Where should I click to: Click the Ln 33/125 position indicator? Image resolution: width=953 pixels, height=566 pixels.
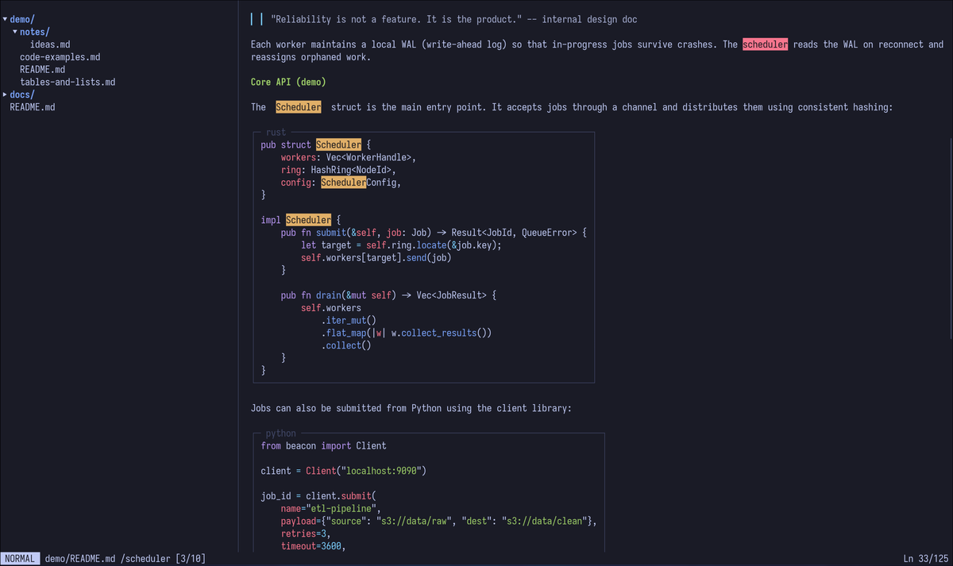[x=925, y=558]
